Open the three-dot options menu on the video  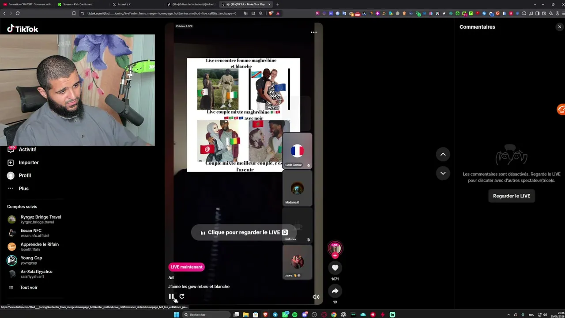click(x=313, y=32)
